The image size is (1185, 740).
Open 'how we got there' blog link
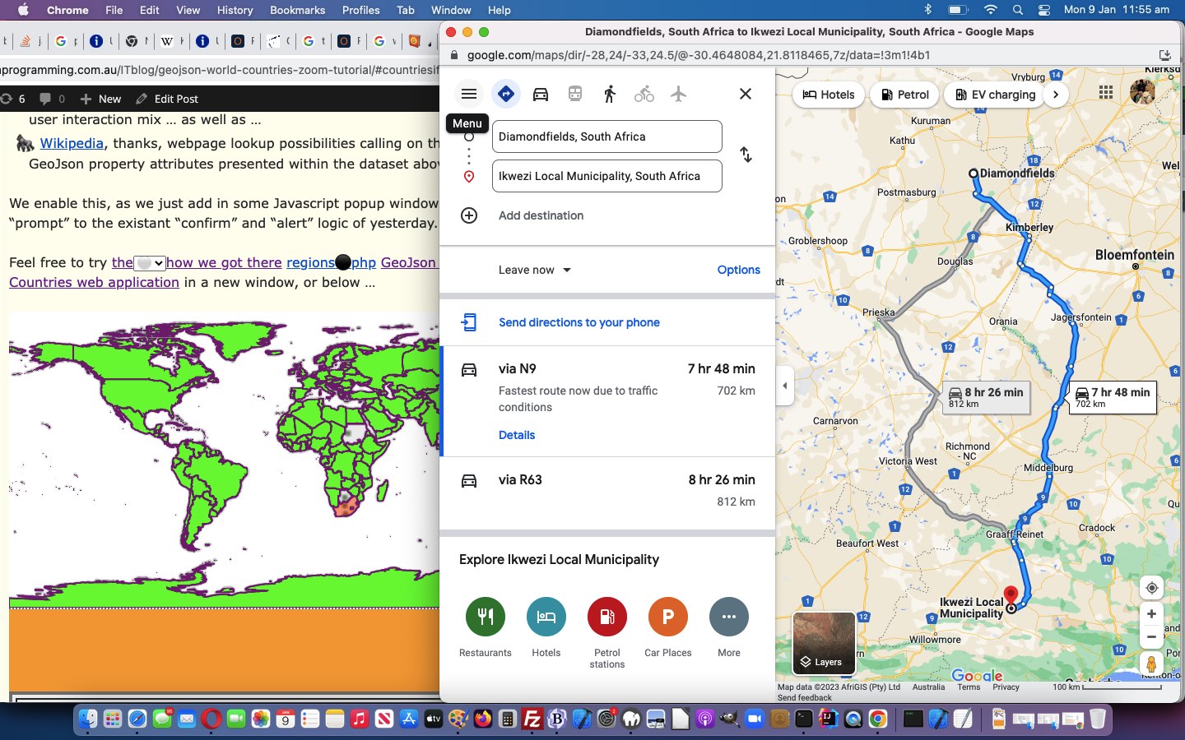tap(224, 262)
